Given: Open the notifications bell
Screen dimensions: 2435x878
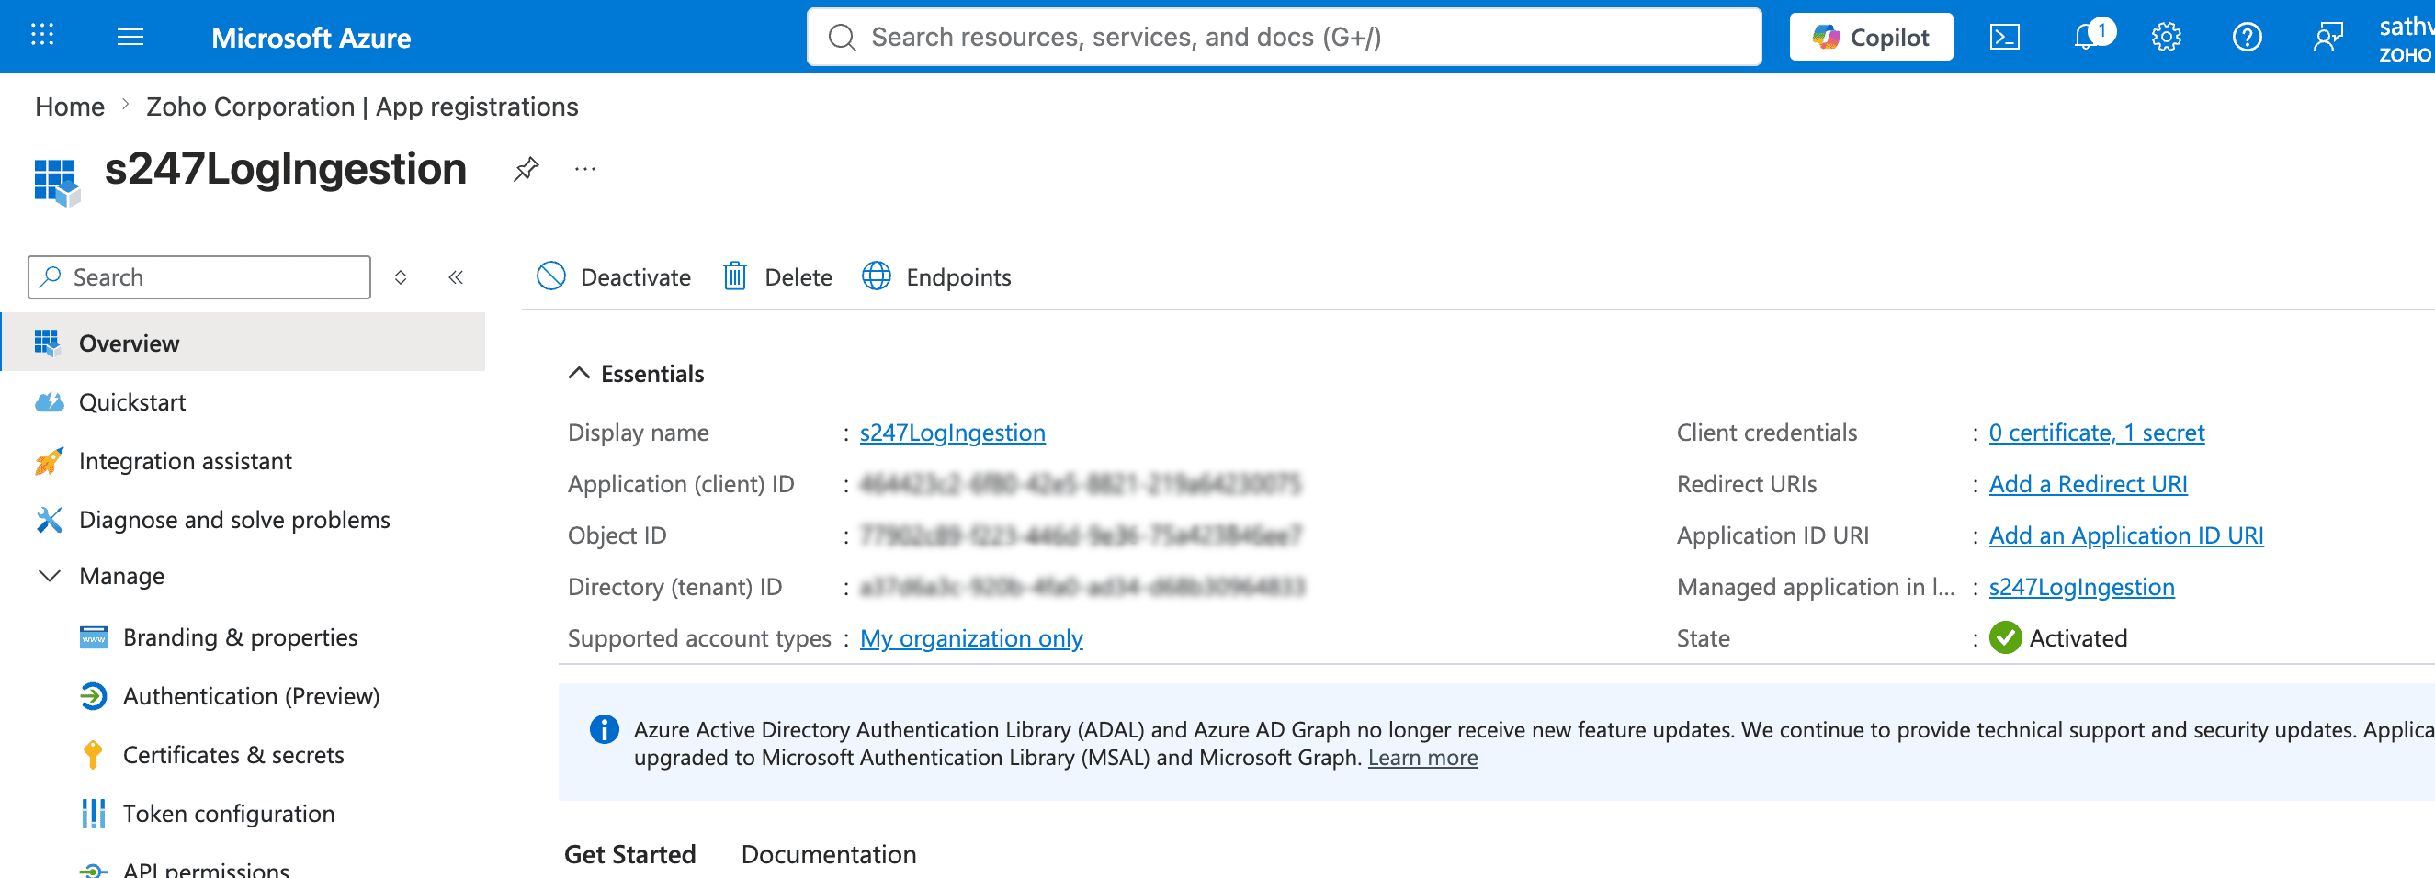Looking at the screenshot, I should point(2087,37).
